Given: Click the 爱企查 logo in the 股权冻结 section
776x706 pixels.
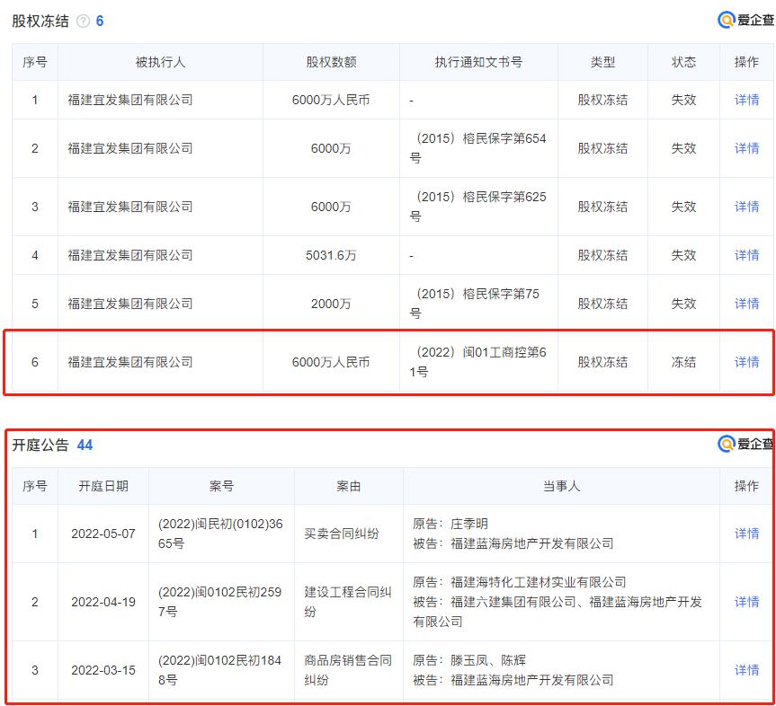Looking at the screenshot, I should point(745,20).
